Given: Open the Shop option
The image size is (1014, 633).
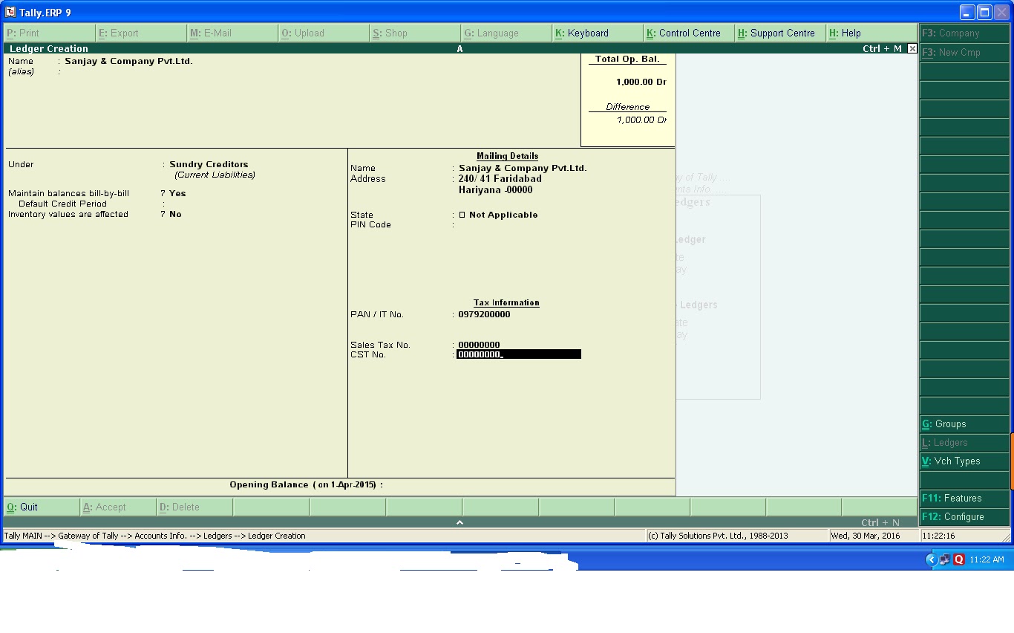Looking at the screenshot, I should 415,33.
